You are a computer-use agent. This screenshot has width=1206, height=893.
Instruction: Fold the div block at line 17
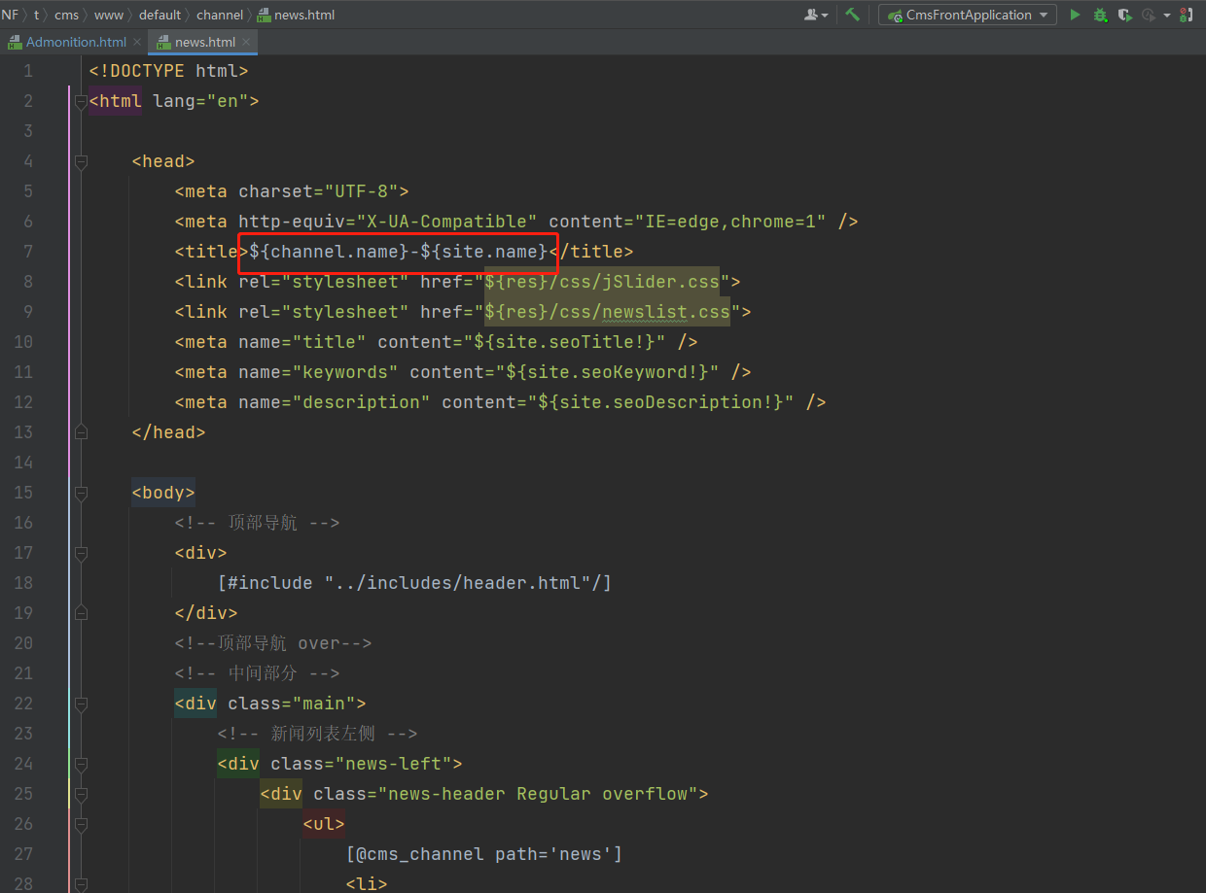coord(81,553)
